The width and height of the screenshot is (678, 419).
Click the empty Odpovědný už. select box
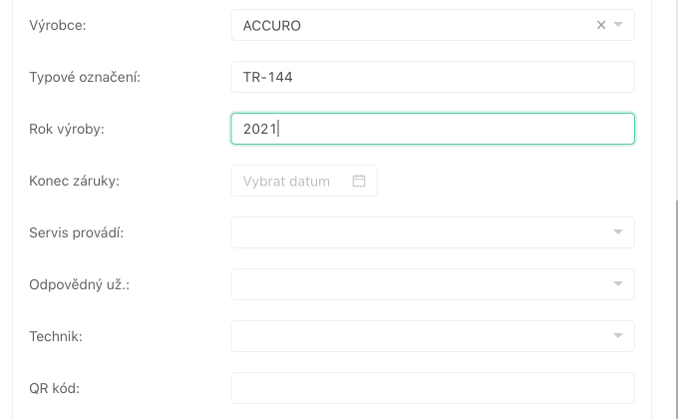pyautogui.click(x=419, y=284)
